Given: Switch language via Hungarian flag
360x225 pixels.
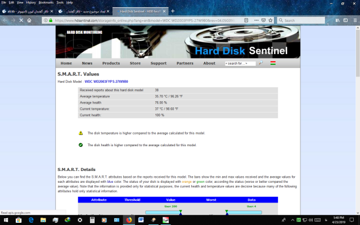Looking at the screenshot, I should (x=273, y=63).
